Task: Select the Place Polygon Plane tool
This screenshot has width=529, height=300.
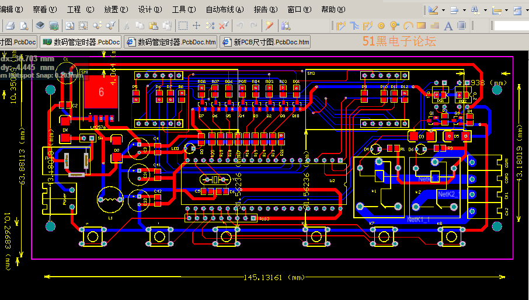Action: (435, 26)
